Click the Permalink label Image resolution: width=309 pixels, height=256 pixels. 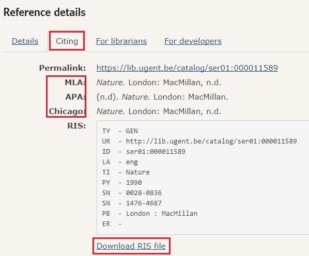point(63,68)
